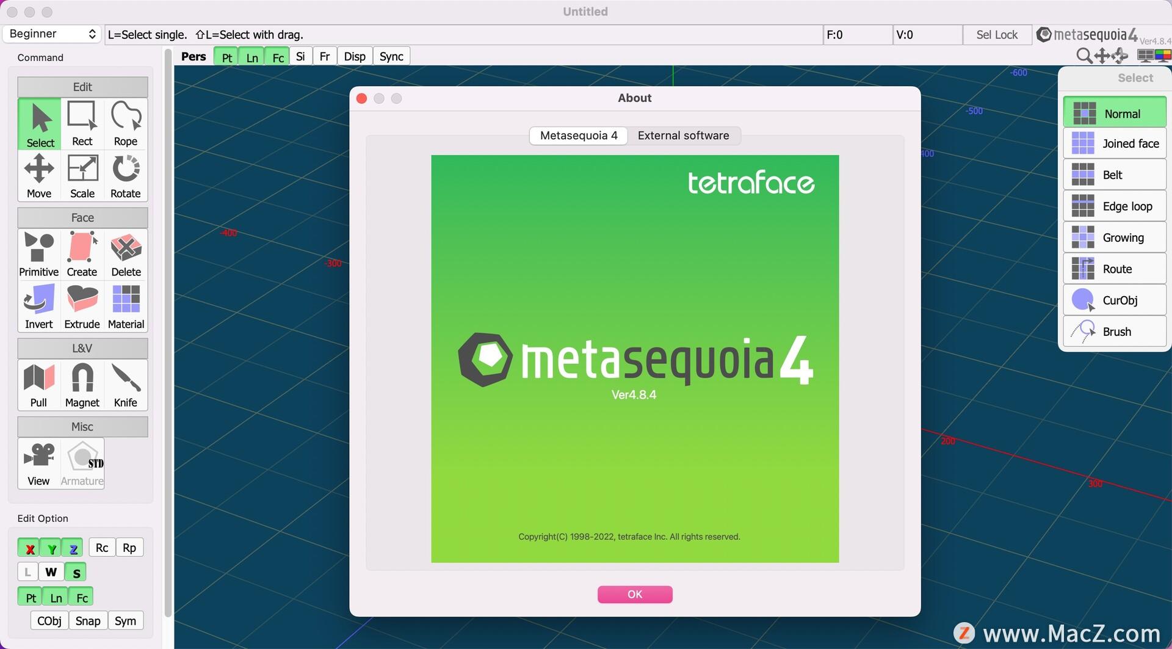Viewport: 1172px width, 649px height.
Task: Click the four-arrow pan view icon
Action: tap(1102, 56)
